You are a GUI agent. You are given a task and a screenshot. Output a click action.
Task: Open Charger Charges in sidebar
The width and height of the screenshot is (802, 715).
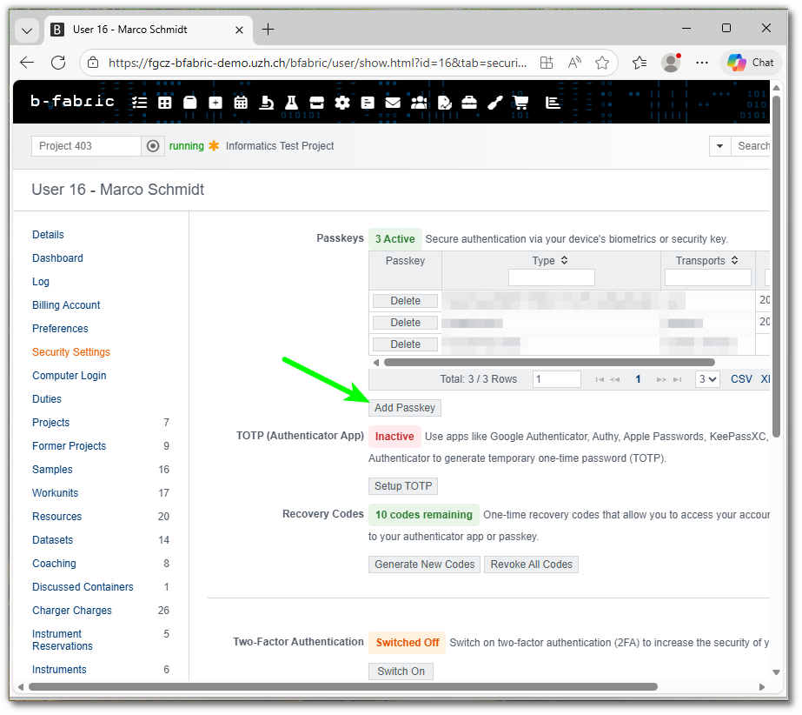pyautogui.click(x=71, y=611)
